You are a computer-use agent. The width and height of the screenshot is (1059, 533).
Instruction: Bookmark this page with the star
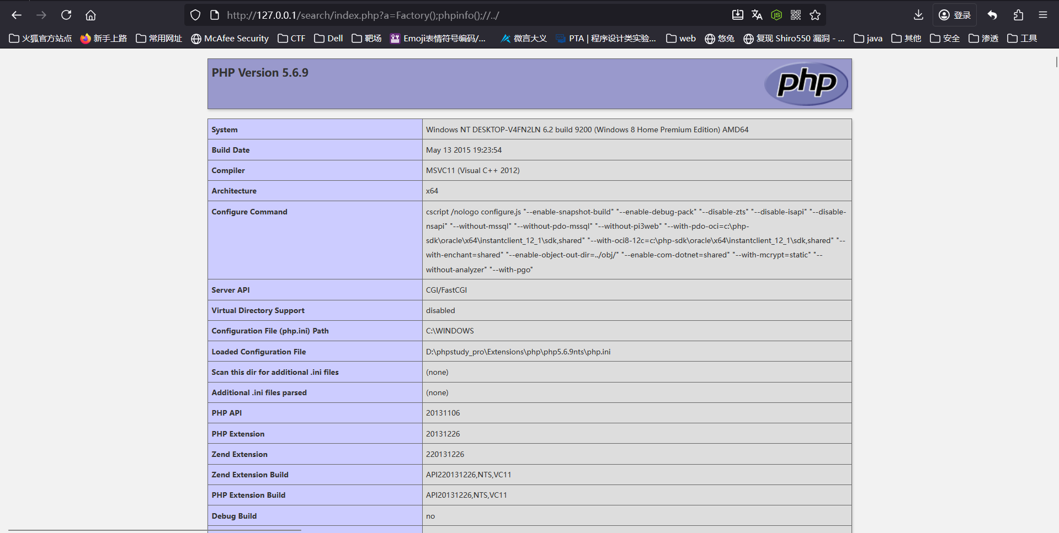click(815, 15)
